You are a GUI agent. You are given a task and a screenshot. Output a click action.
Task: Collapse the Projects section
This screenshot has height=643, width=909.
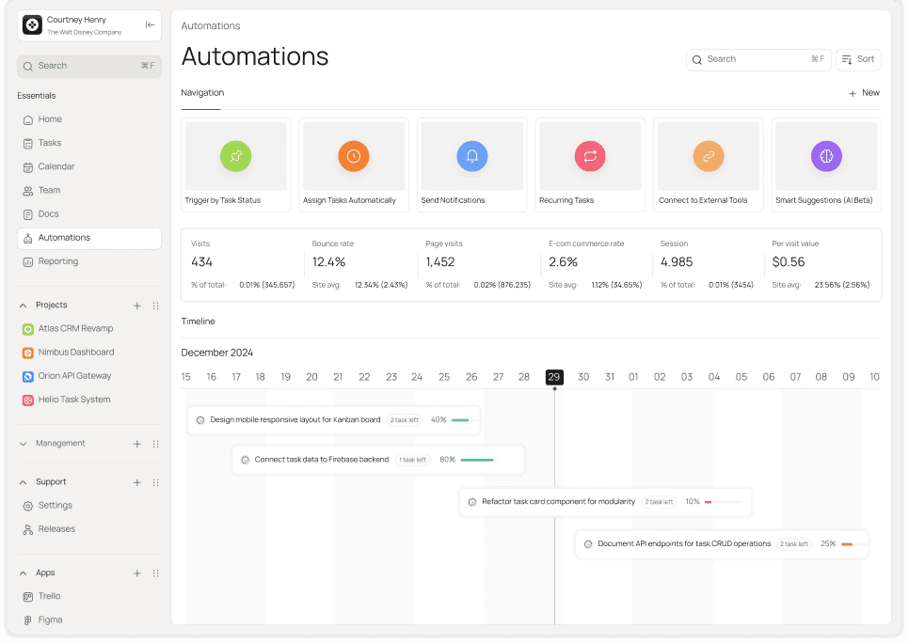24,306
